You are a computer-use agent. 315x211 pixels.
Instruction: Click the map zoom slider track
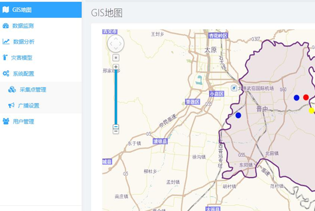tap(116, 96)
